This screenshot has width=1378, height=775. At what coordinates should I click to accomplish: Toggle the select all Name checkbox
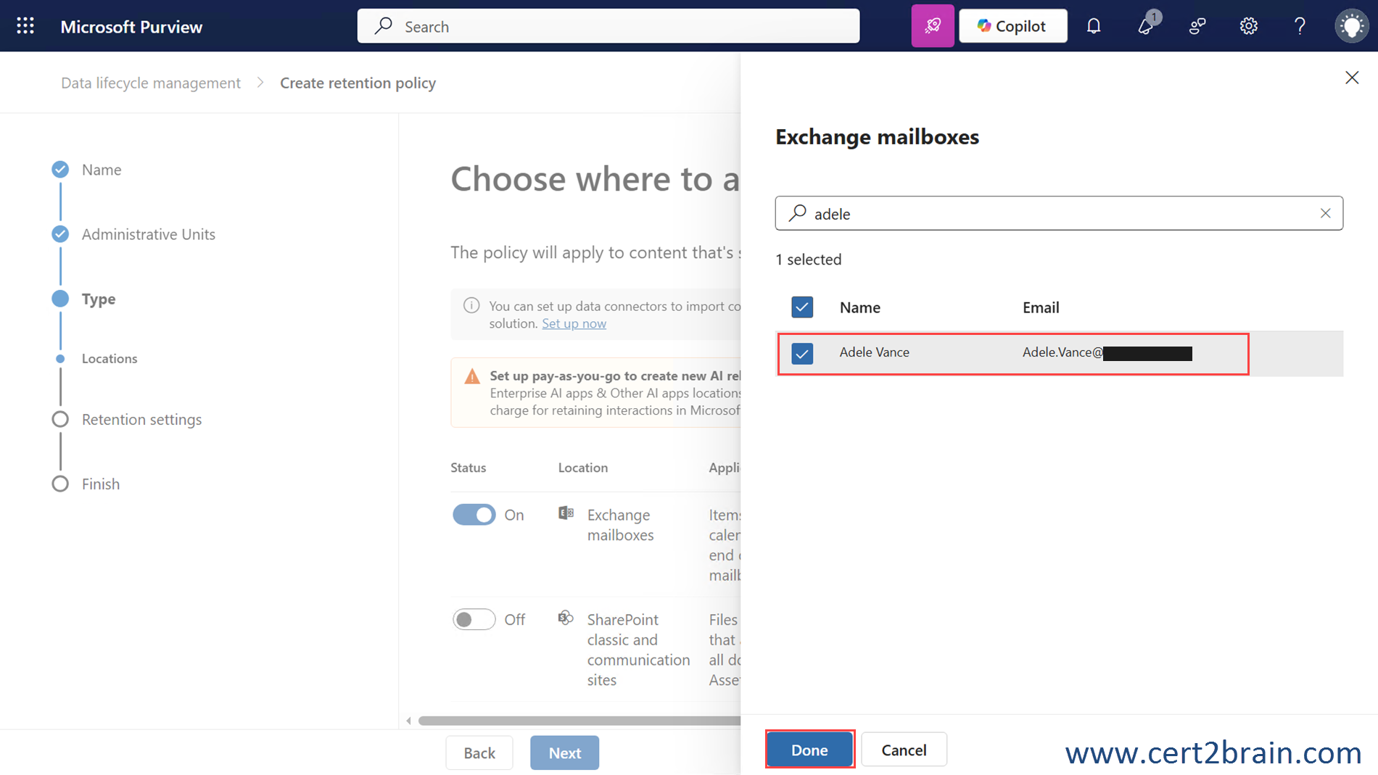[802, 307]
